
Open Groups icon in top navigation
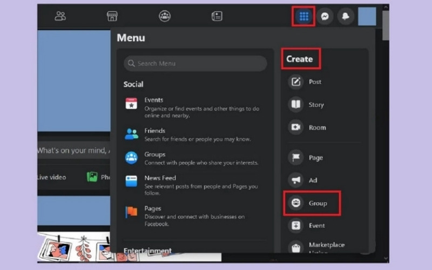pyautogui.click(x=165, y=16)
